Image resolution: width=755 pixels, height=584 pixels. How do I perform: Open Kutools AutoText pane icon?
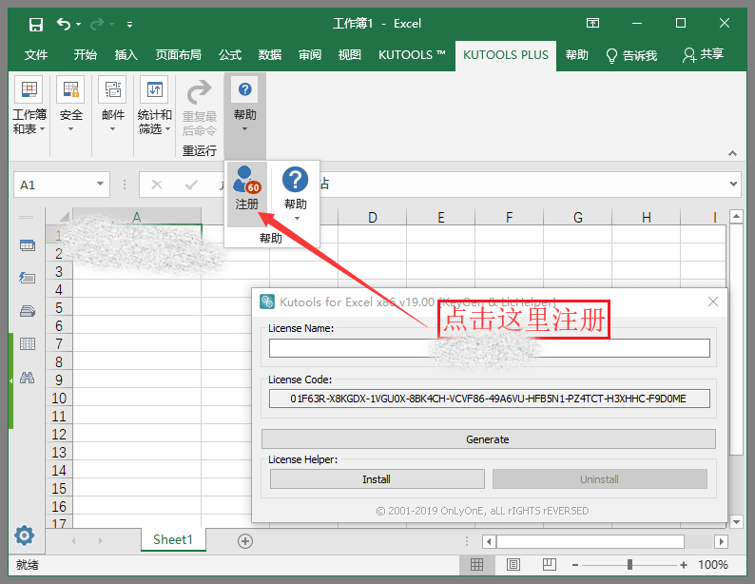tap(27, 278)
